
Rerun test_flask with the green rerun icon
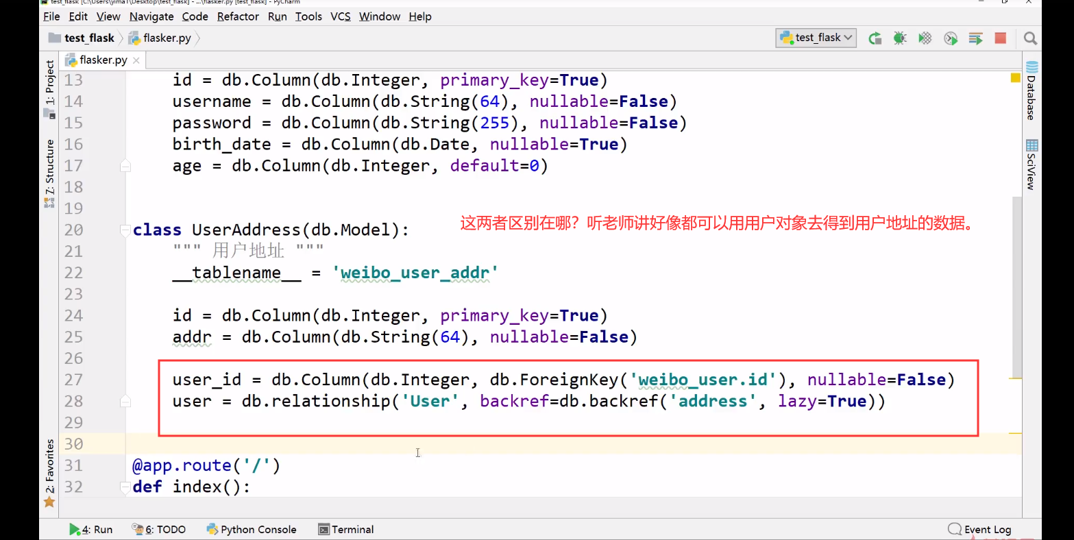tap(875, 38)
